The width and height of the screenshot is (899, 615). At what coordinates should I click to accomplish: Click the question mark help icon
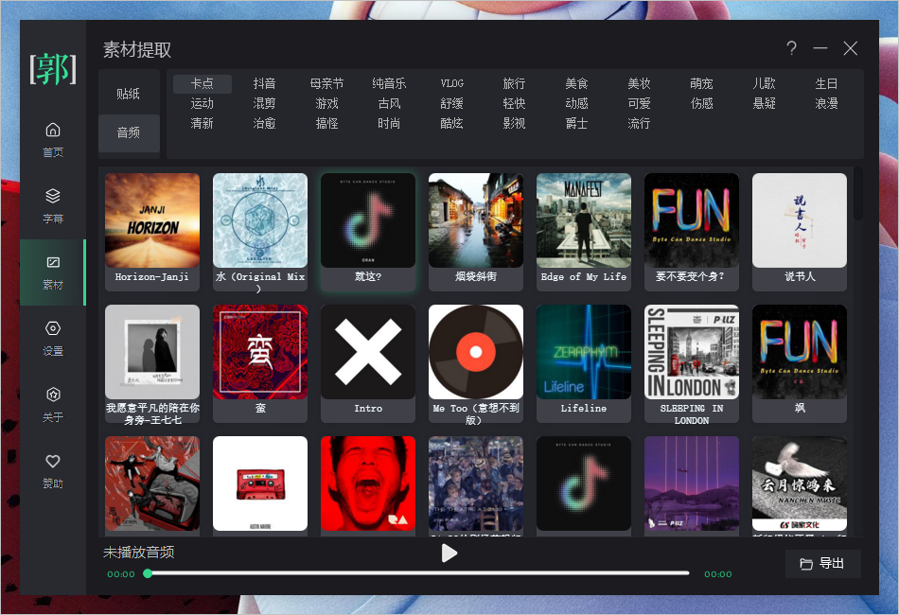791,48
